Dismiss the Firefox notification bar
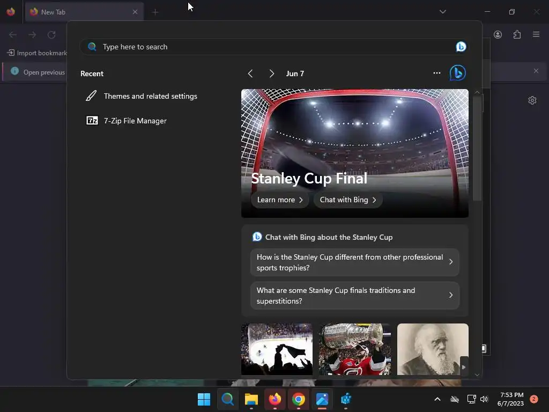 coord(536,71)
